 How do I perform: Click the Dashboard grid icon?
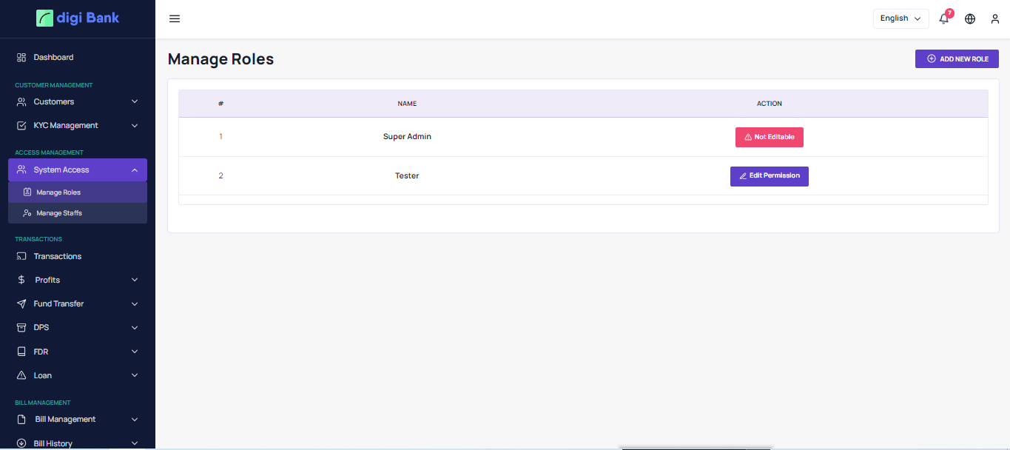21,58
